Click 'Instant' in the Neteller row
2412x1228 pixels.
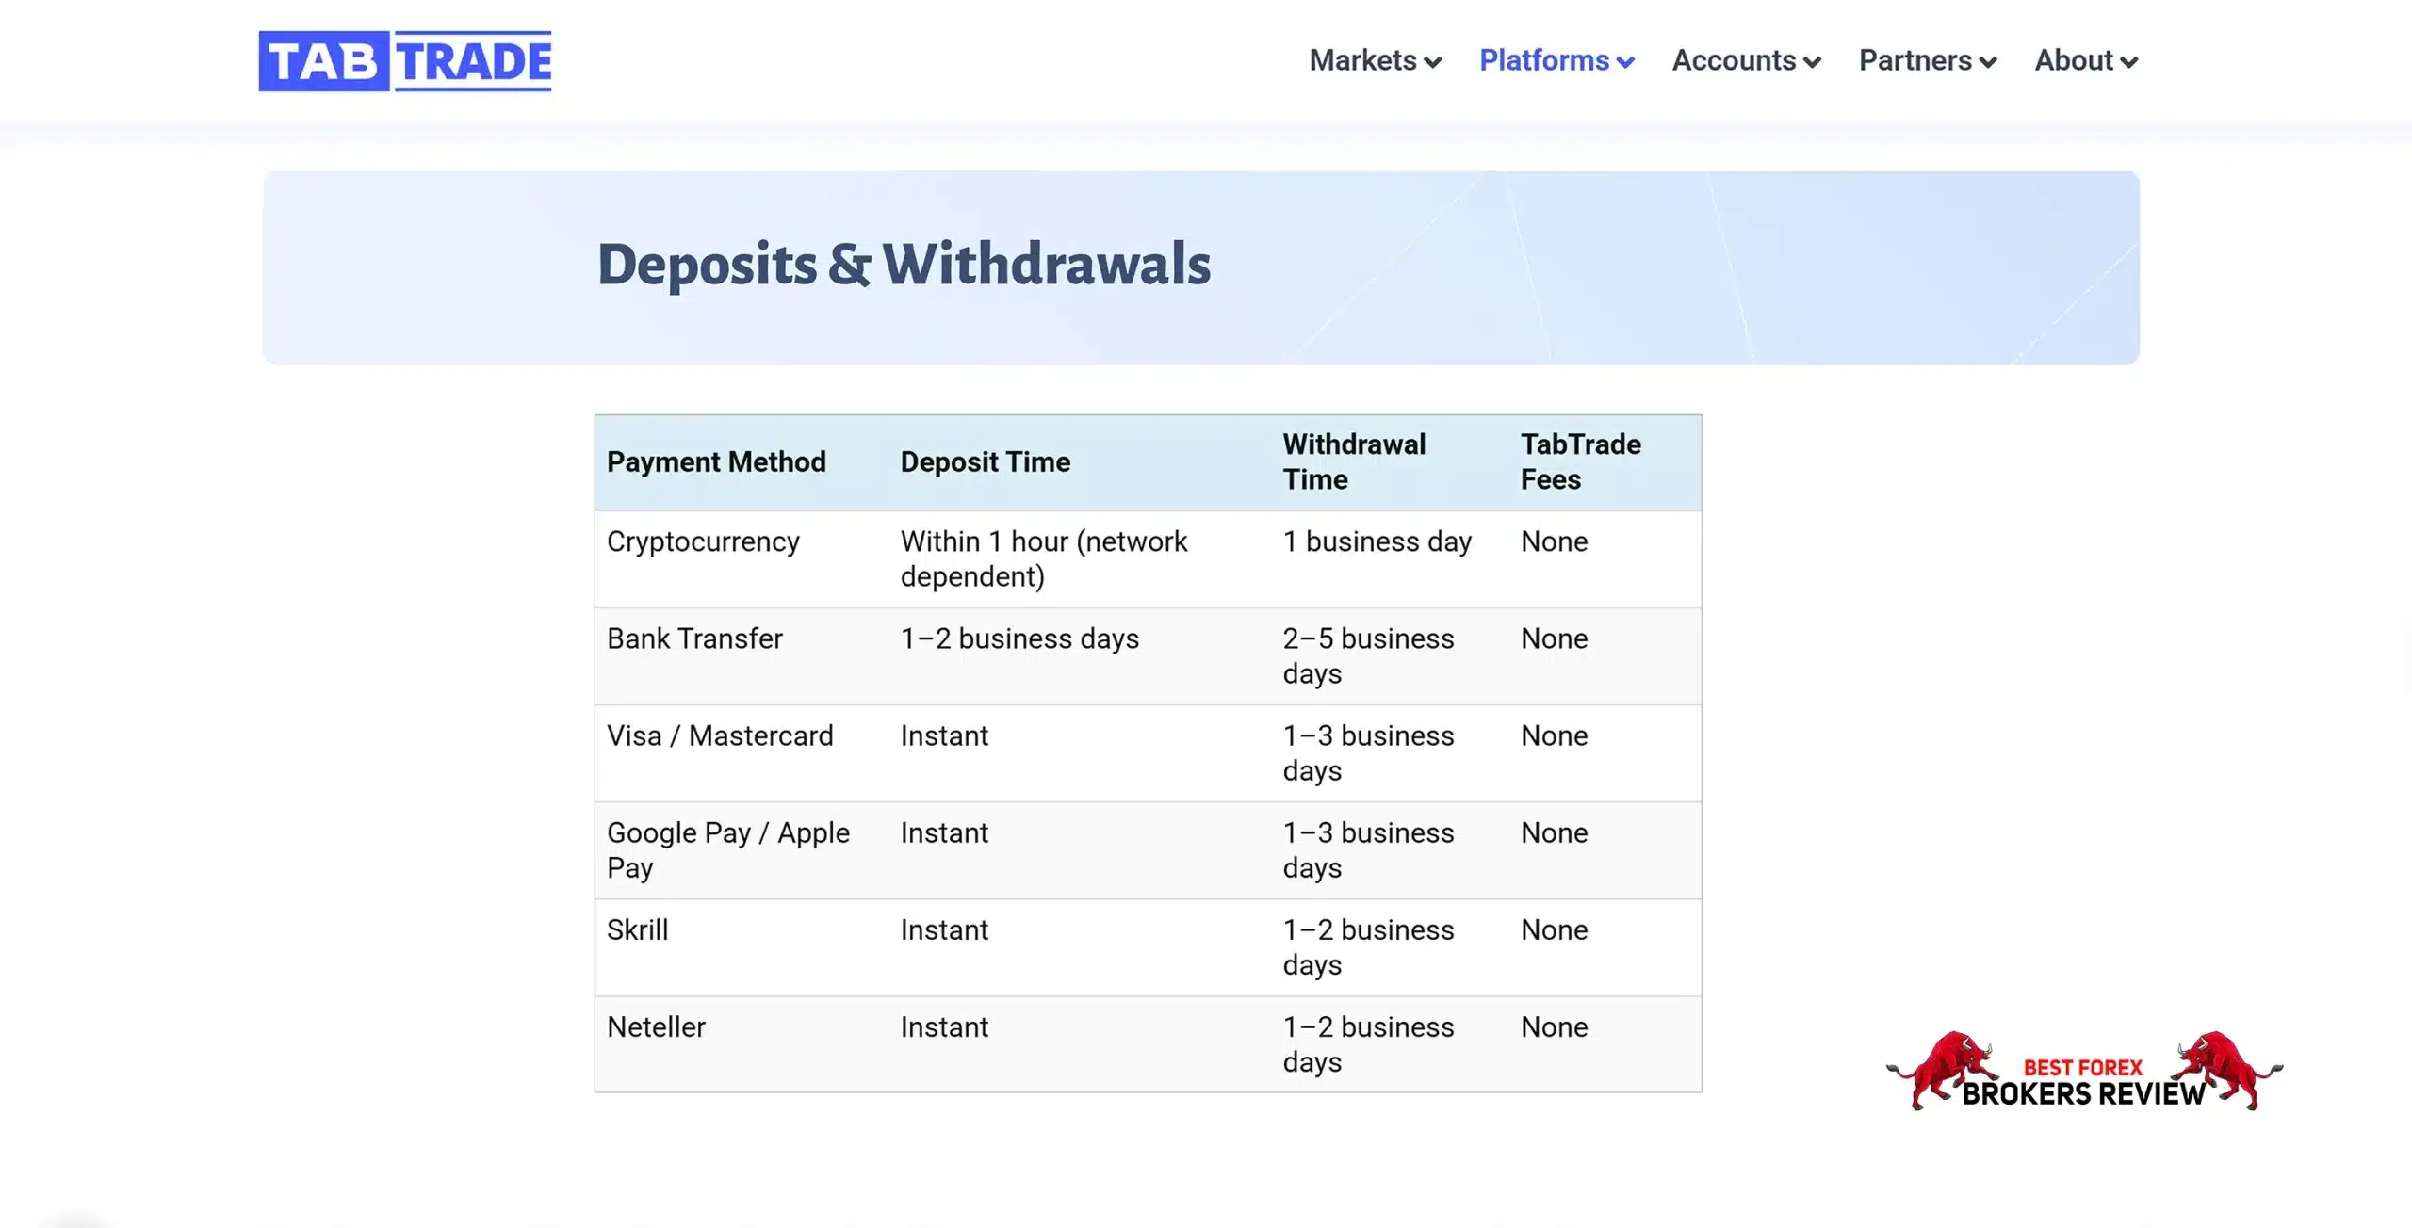click(944, 1026)
